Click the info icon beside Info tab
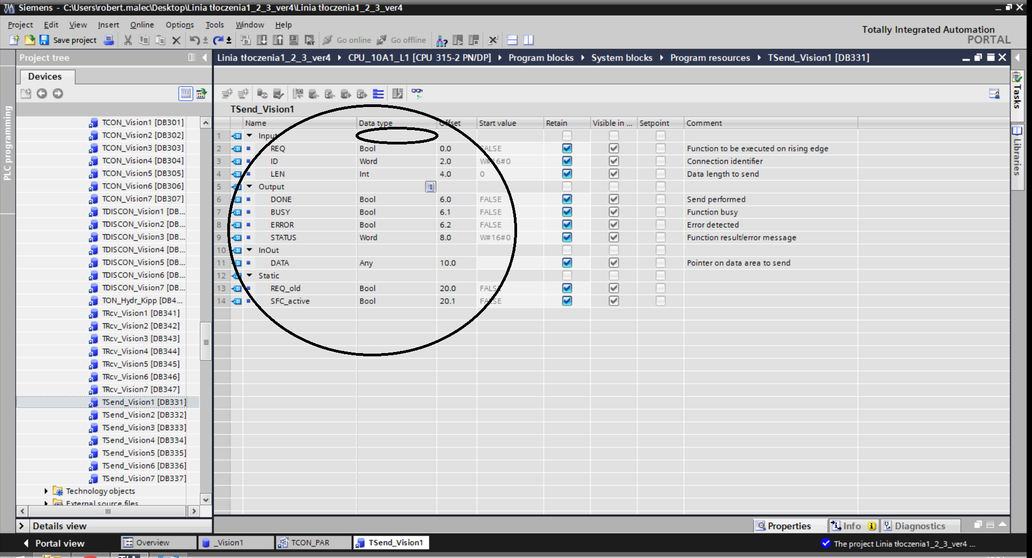The width and height of the screenshot is (1032, 558). [872, 526]
